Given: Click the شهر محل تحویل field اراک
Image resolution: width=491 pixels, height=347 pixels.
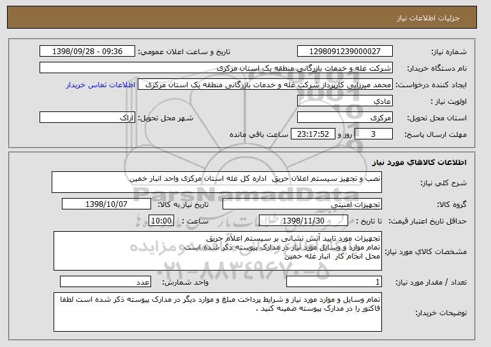Looking at the screenshot, I should tap(87, 118).
